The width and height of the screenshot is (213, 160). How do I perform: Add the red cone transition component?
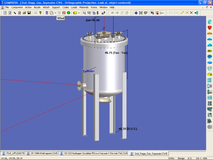pos(210,27)
